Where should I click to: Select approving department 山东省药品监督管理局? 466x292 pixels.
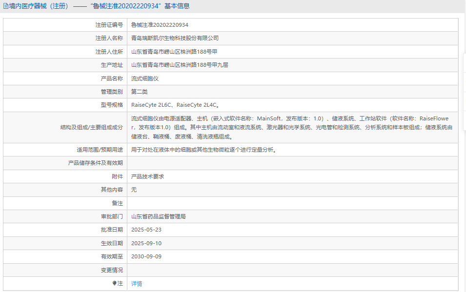159,216
